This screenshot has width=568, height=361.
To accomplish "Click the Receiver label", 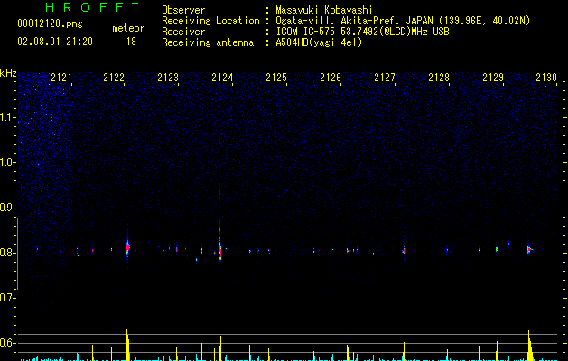I will click(x=183, y=32).
